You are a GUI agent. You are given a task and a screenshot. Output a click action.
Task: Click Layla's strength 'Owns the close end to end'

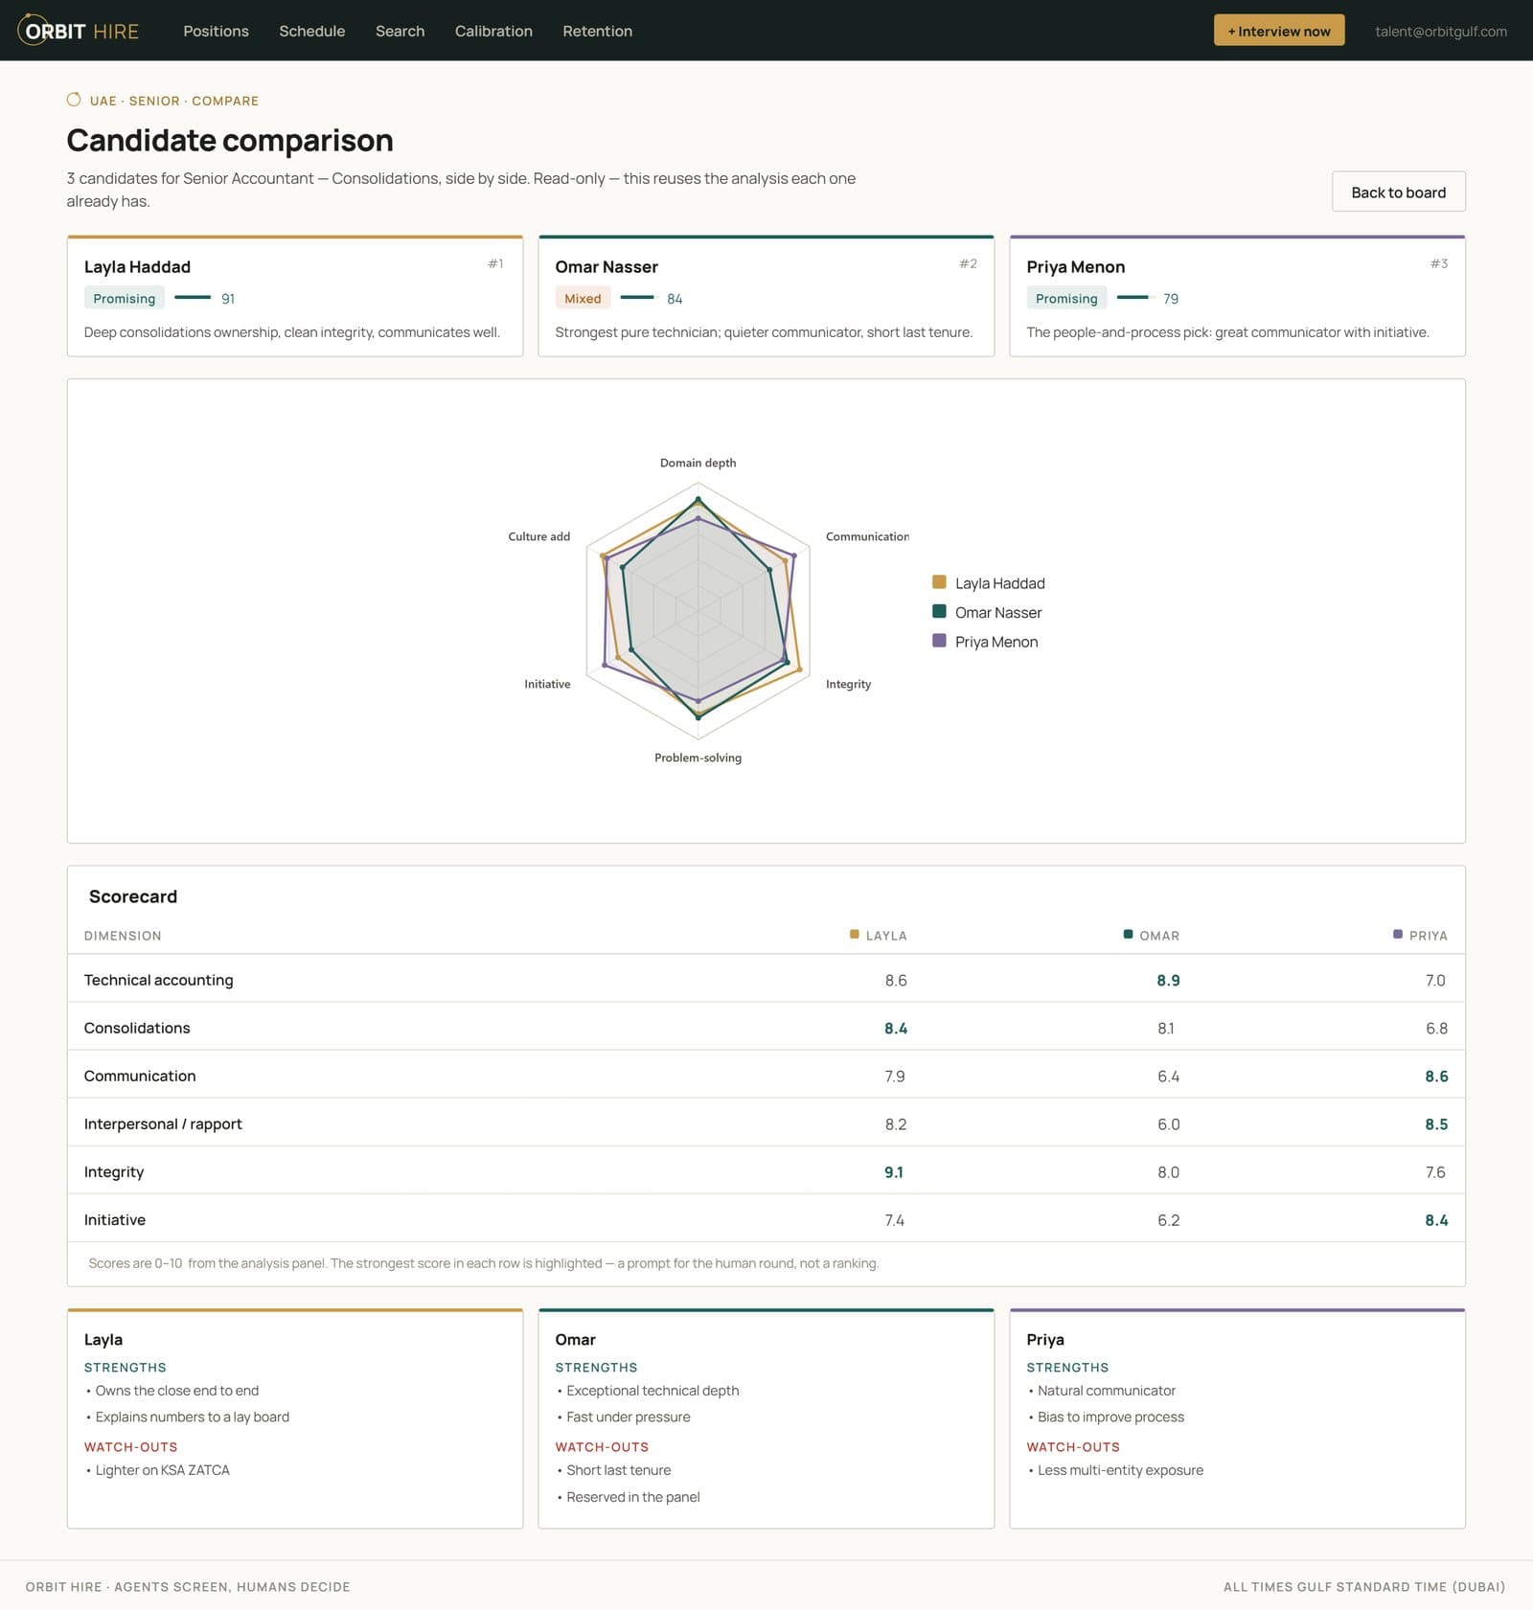coord(177,1390)
